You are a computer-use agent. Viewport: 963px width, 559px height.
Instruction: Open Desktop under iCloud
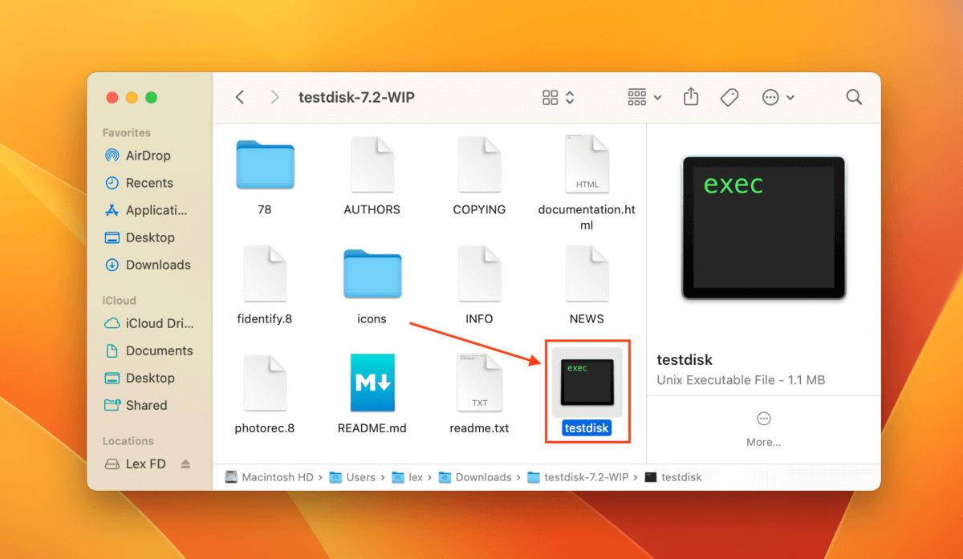click(140, 378)
